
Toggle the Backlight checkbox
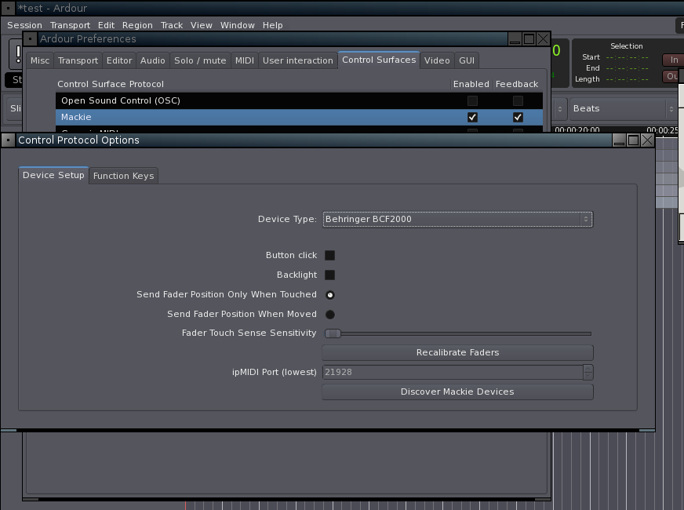pyautogui.click(x=329, y=275)
